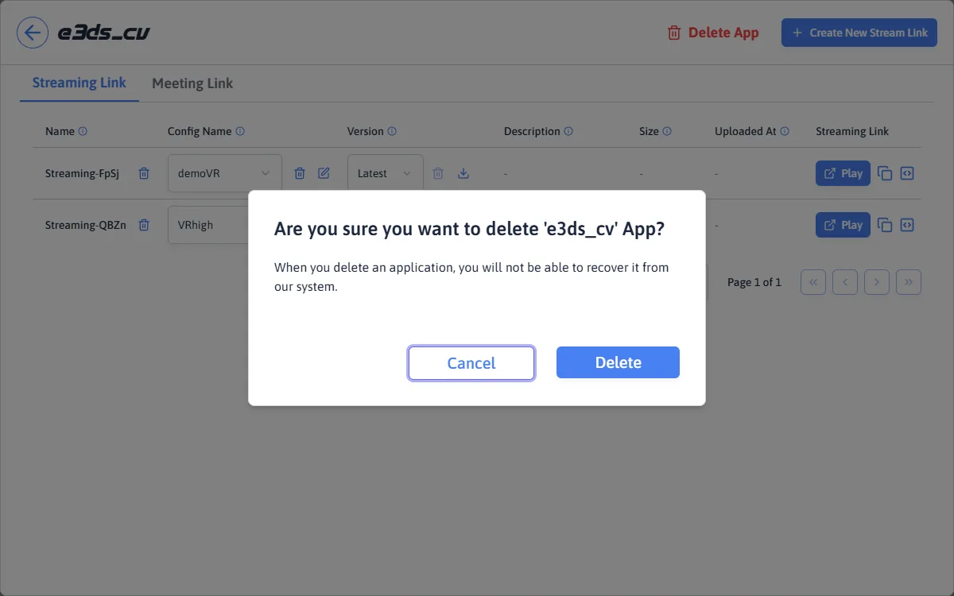Click info icon next to Version header
The image size is (954, 596).
pos(392,131)
